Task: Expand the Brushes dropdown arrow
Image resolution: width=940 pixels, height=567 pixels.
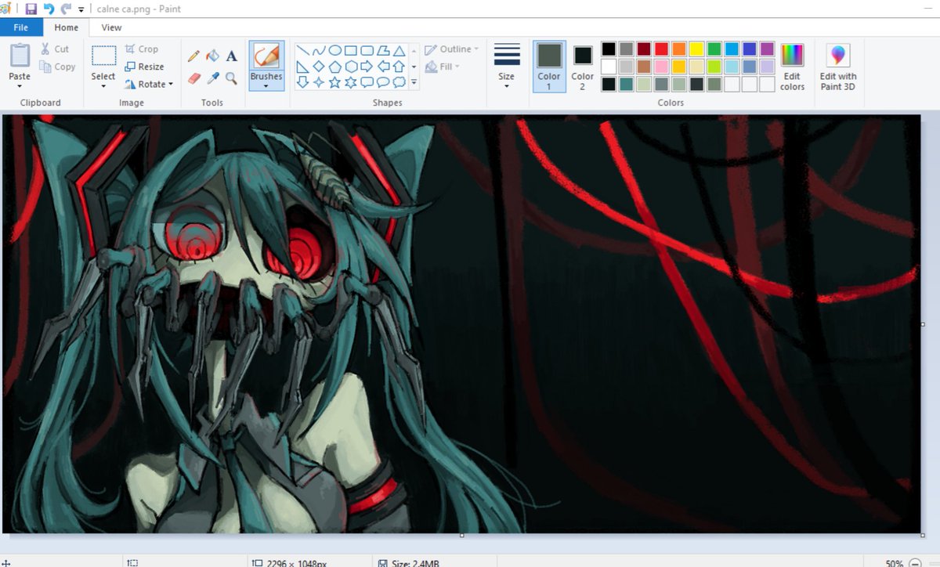Action: click(x=266, y=86)
